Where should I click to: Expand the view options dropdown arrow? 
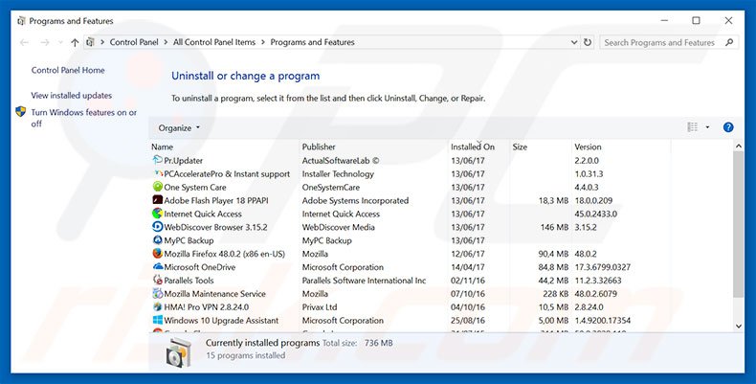click(707, 127)
